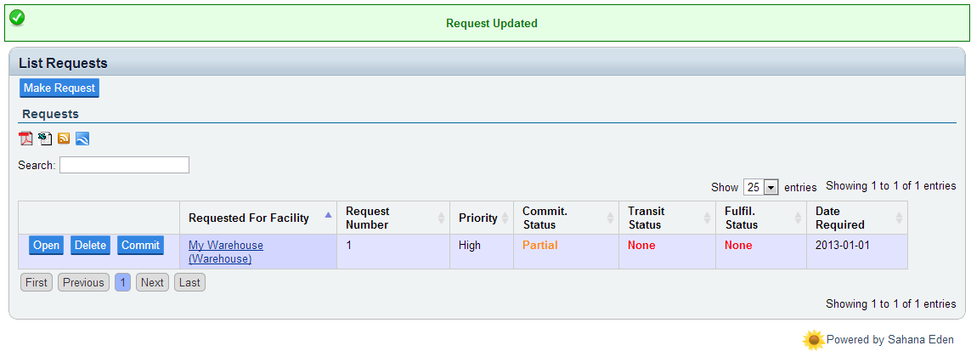This screenshot has width=971, height=357.
Task: Go to the Next page
Action: 153,283
